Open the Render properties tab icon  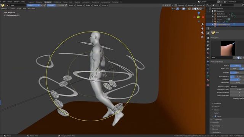[x=208, y=38]
